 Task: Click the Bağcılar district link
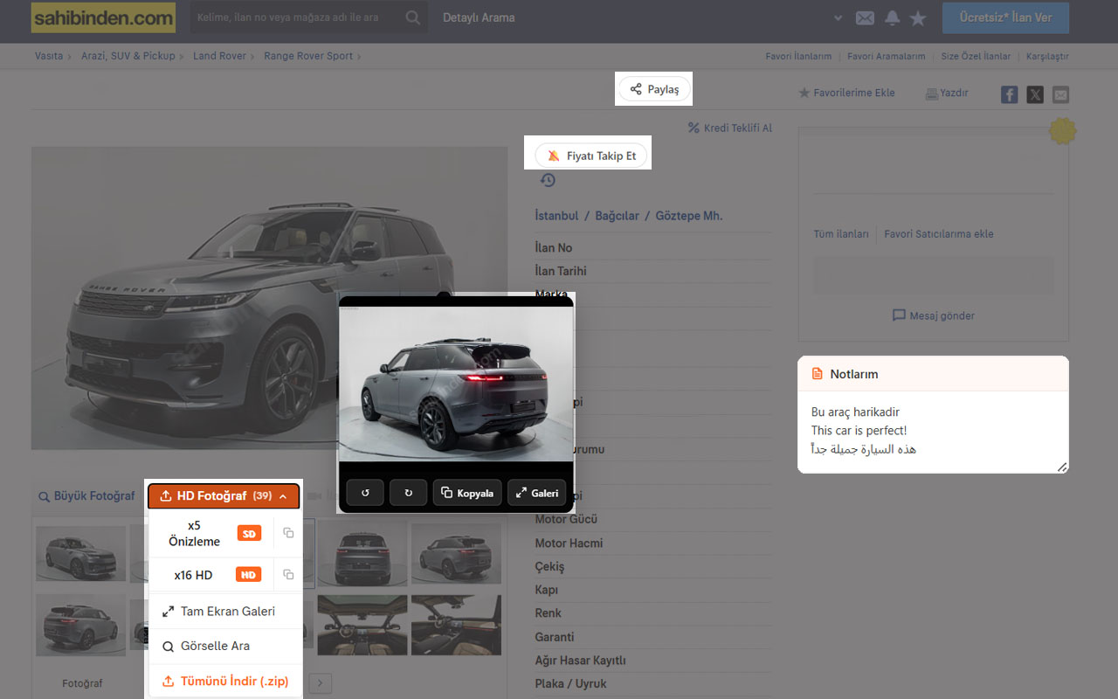point(618,216)
